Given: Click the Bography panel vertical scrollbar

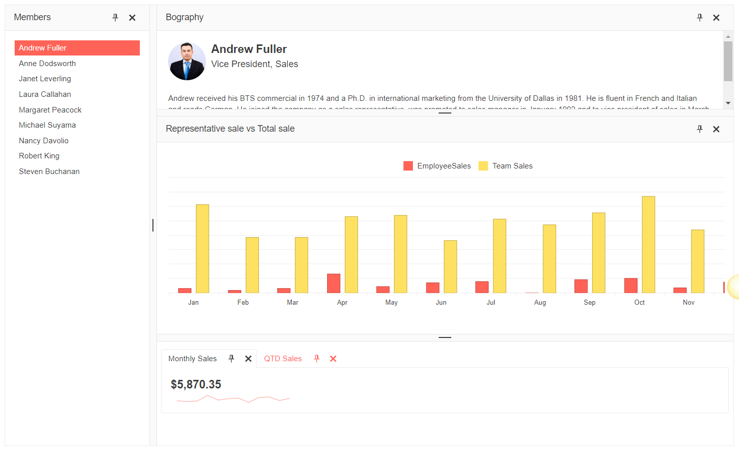Looking at the screenshot, I should pos(728,61).
